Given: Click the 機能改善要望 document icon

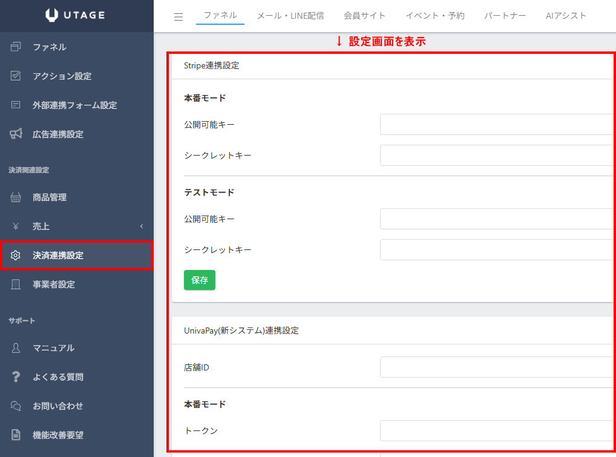Looking at the screenshot, I should 16,435.
